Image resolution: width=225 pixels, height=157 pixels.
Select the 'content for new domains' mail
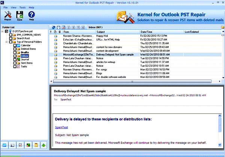tap(135, 47)
